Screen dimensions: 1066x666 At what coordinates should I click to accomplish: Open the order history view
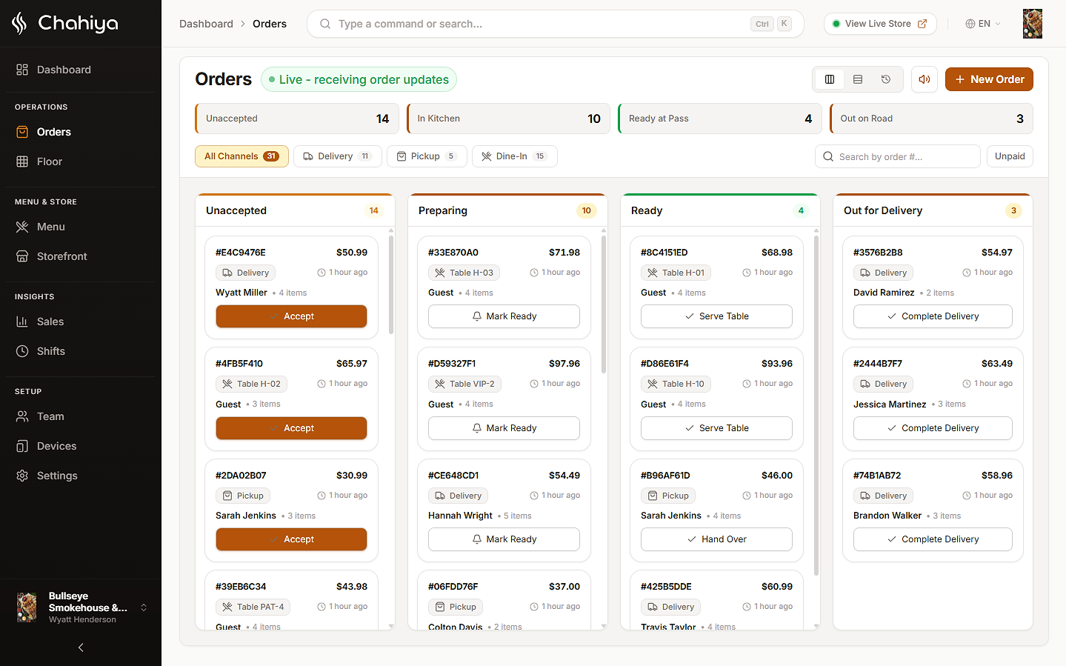886,79
